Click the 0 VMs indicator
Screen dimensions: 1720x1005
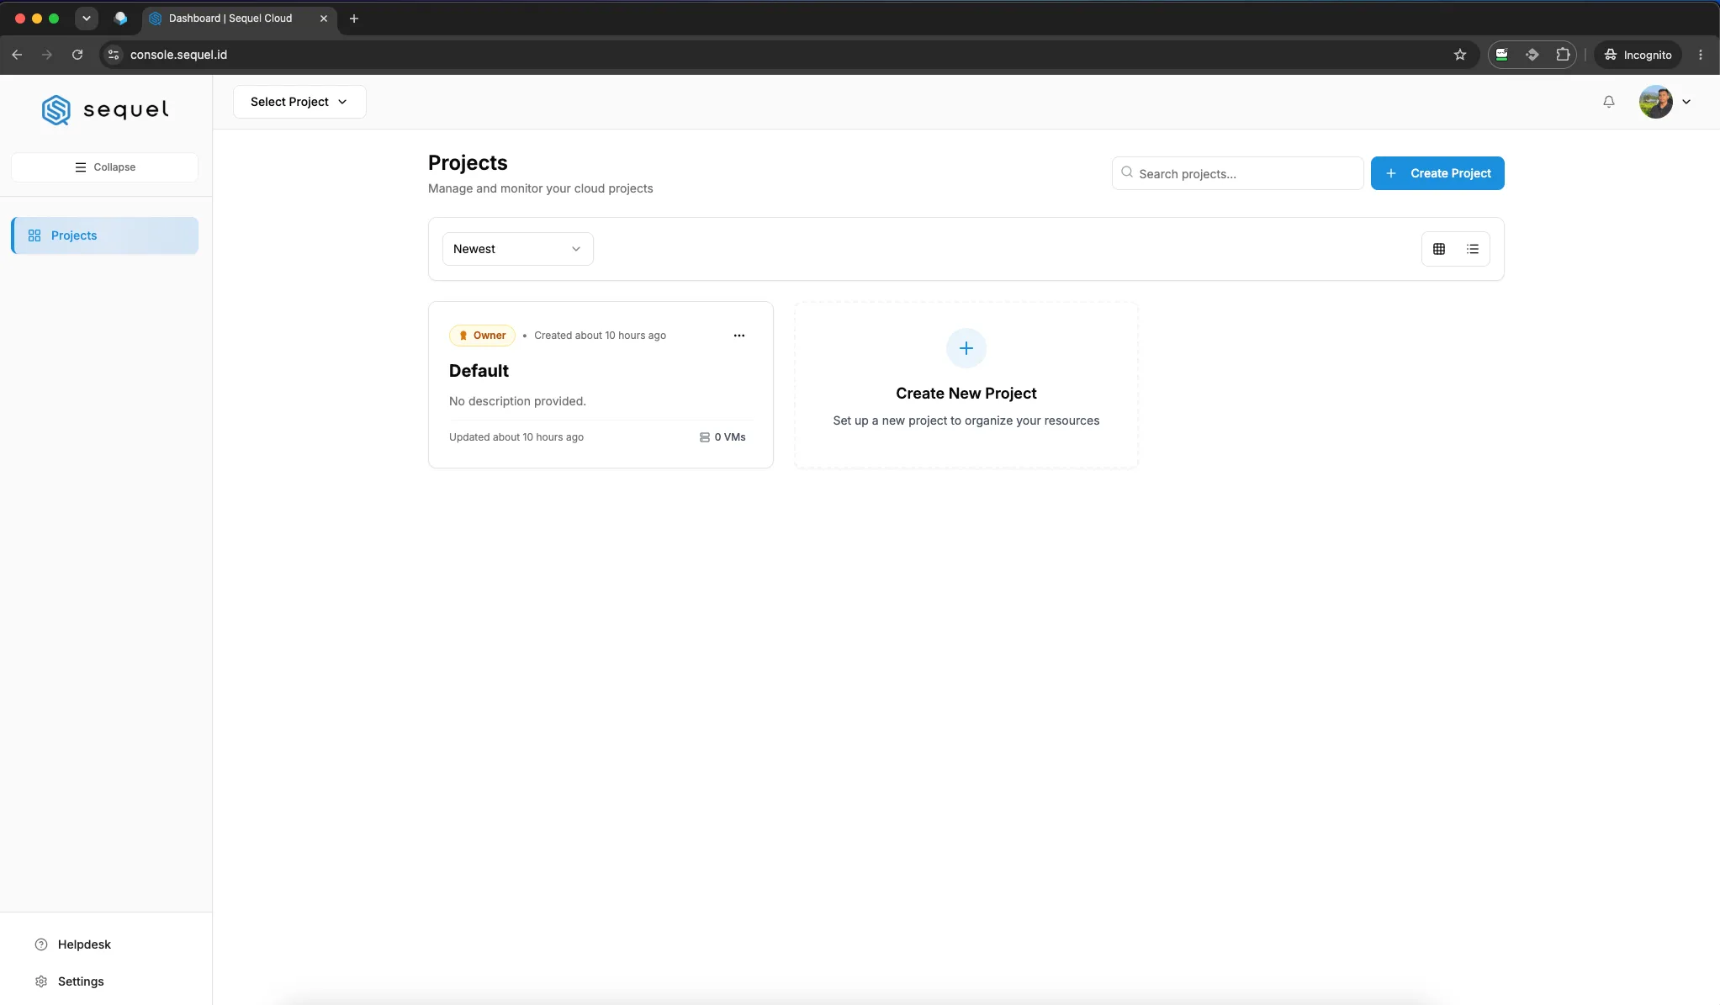tap(722, 437)
